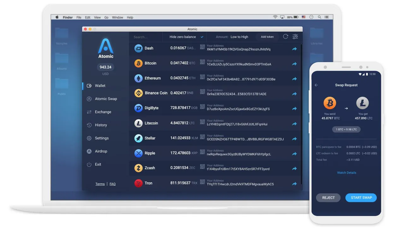Viewport: 404px width, 231px height.
Task: Tap START SWAP on phone
Action: point(361,198)
